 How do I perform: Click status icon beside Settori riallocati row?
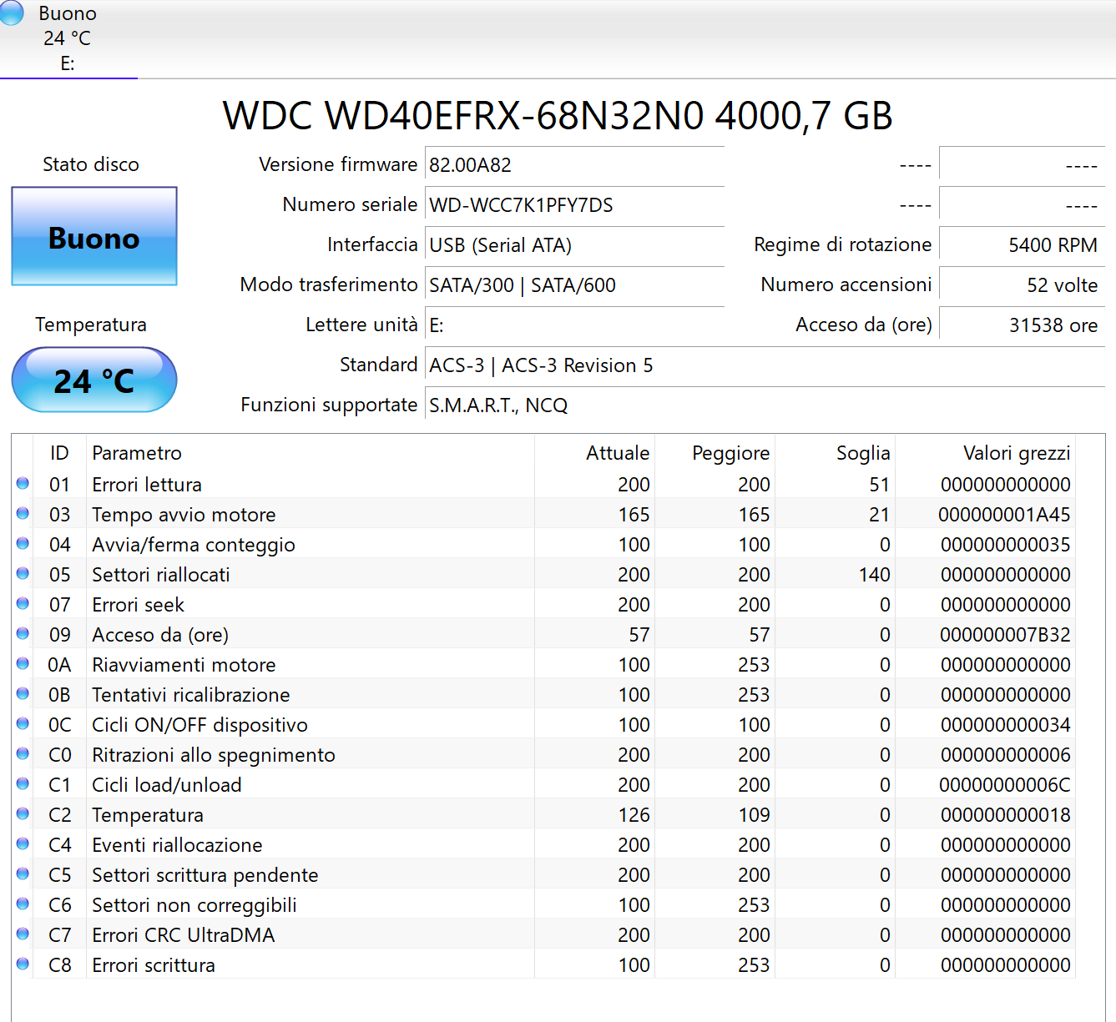tap(23, 573)
